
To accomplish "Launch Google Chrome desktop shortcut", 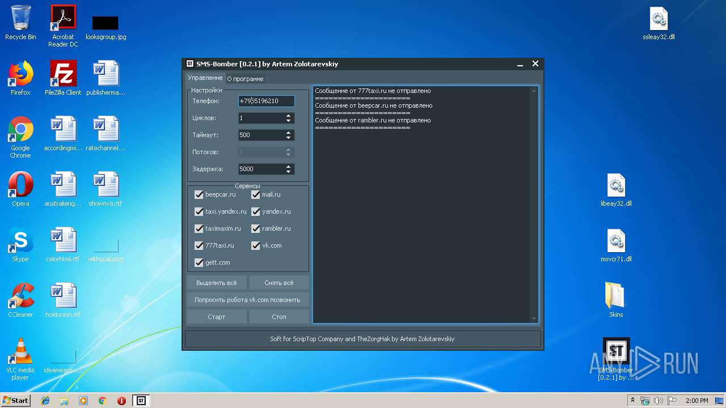I will tap(20, 137).
